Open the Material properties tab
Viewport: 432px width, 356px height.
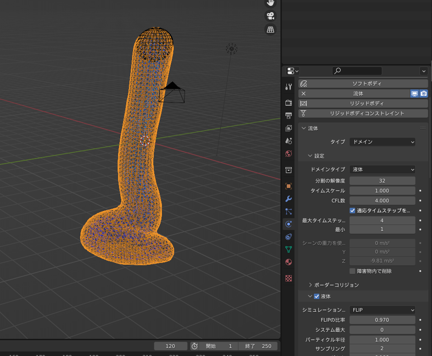[x=289, y=262]
